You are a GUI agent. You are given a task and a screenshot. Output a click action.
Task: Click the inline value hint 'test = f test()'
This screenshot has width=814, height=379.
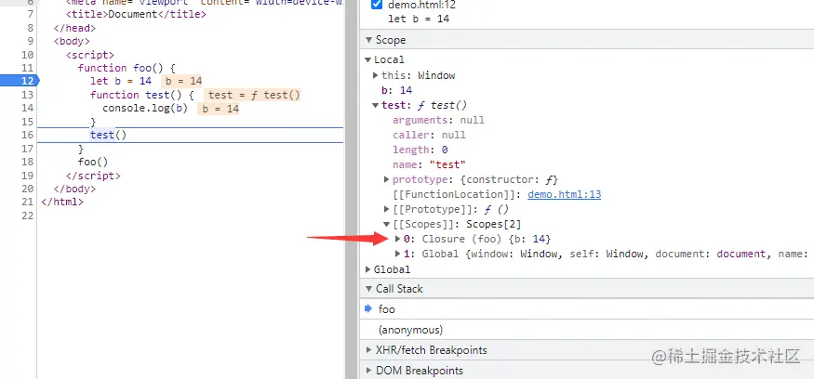254,95
